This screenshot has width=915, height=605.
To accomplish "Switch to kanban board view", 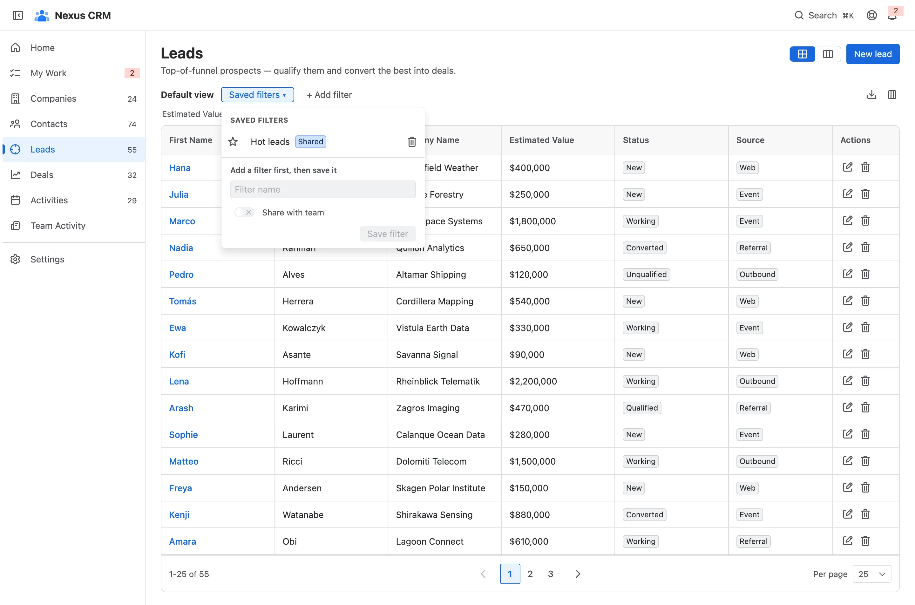I will click(828, 54).
